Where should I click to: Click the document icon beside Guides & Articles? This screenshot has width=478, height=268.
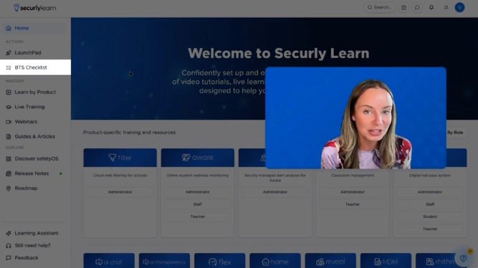click(x=9, y=137)
